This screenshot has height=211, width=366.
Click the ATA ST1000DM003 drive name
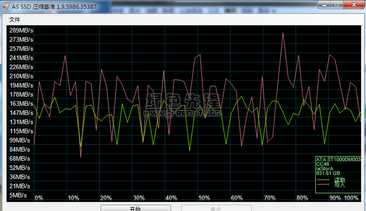pyautogui.click(x=338, y=160)
